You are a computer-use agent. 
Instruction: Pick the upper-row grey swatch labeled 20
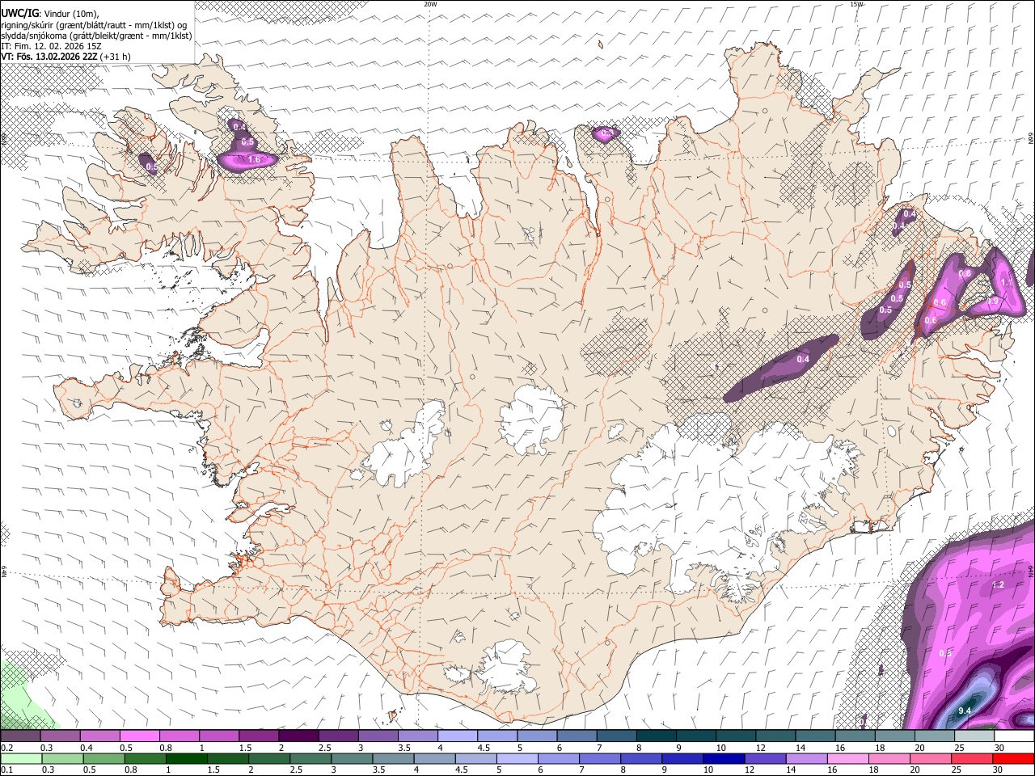[935, 736]
